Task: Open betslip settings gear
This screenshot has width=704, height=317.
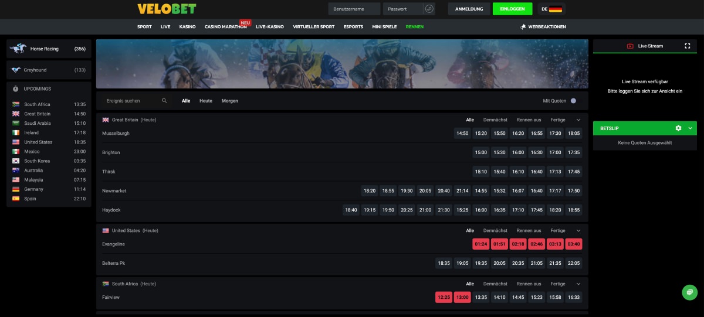Action: (678, 128)
